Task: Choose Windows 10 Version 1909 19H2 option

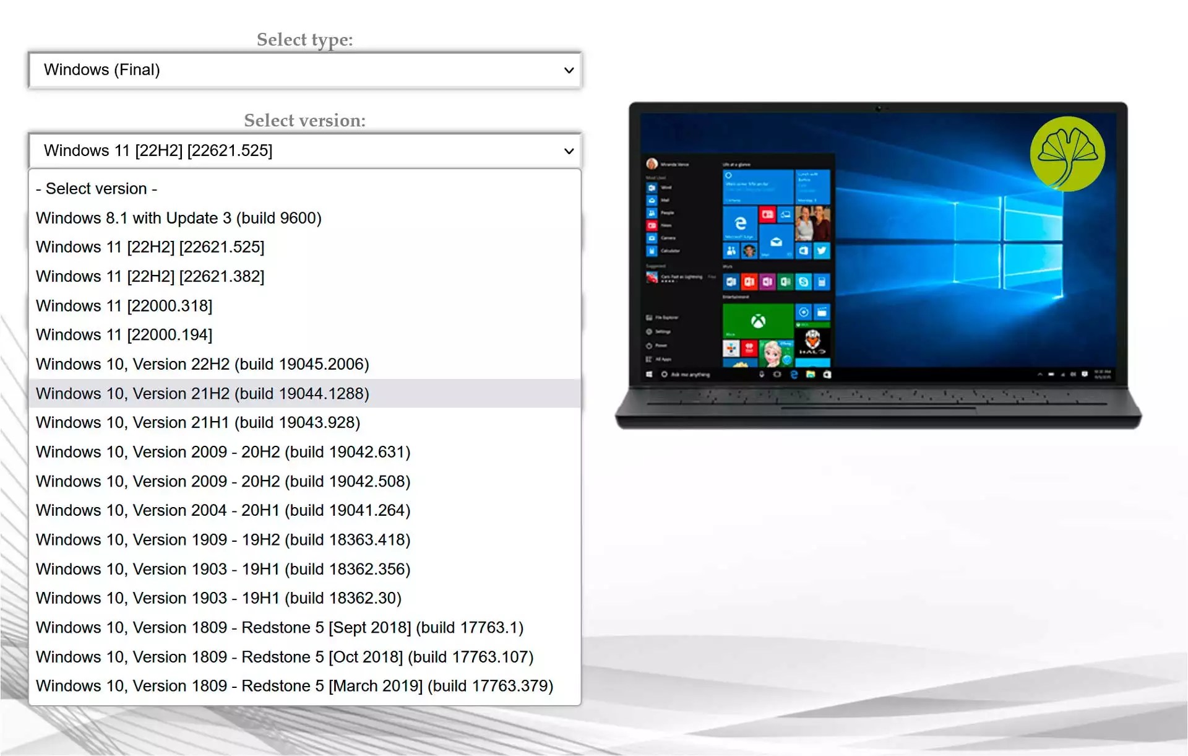Action: pyautogui.click(x=223, y=540)
